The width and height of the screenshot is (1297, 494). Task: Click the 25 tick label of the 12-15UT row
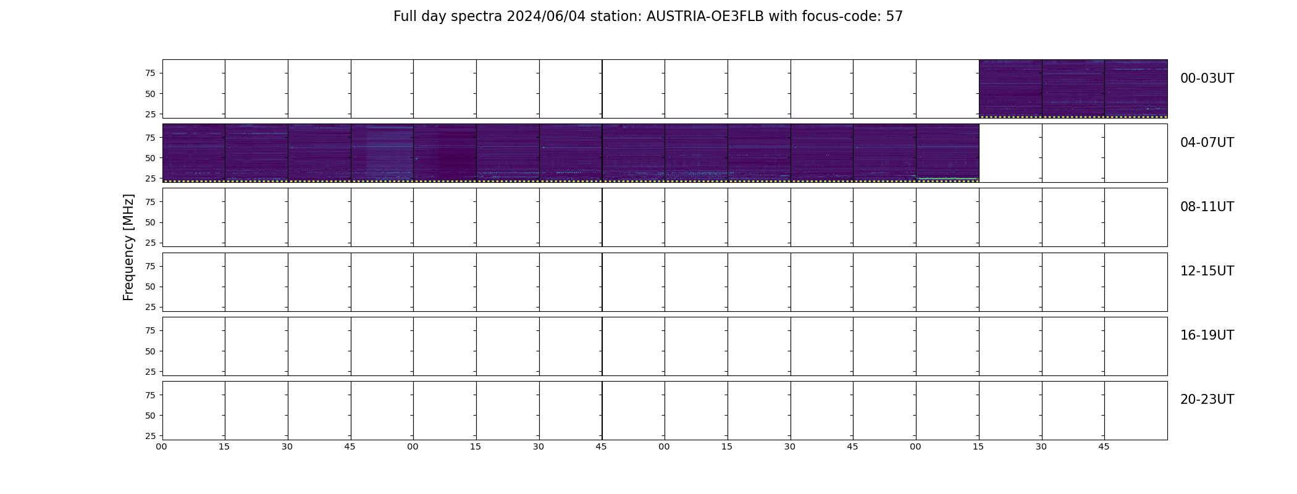pos(150,307)
